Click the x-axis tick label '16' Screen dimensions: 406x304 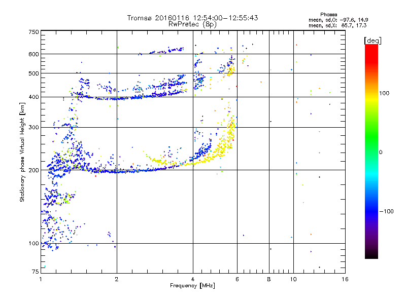pyautogui.click(x=345, y=279)
